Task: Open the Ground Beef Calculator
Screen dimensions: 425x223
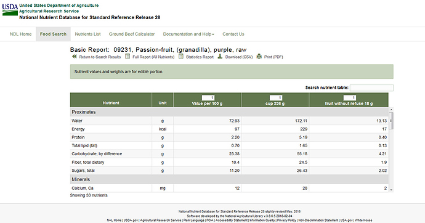Action: pos(132,34)
